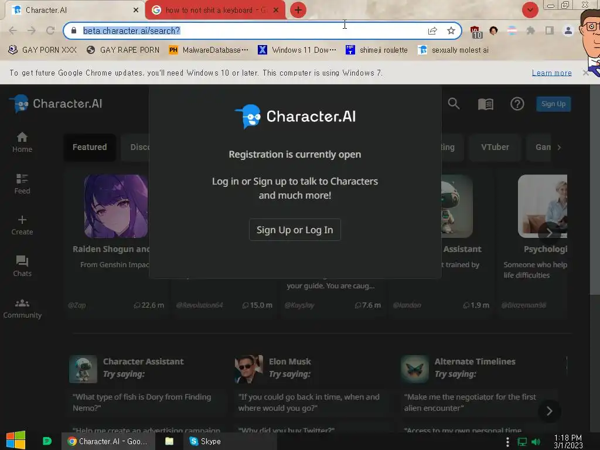Open a new tab with the plus button
Viewport: 600px width, 450px height.
click(x=298, y=10)
